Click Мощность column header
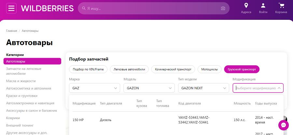 click(x=242, y=103)
